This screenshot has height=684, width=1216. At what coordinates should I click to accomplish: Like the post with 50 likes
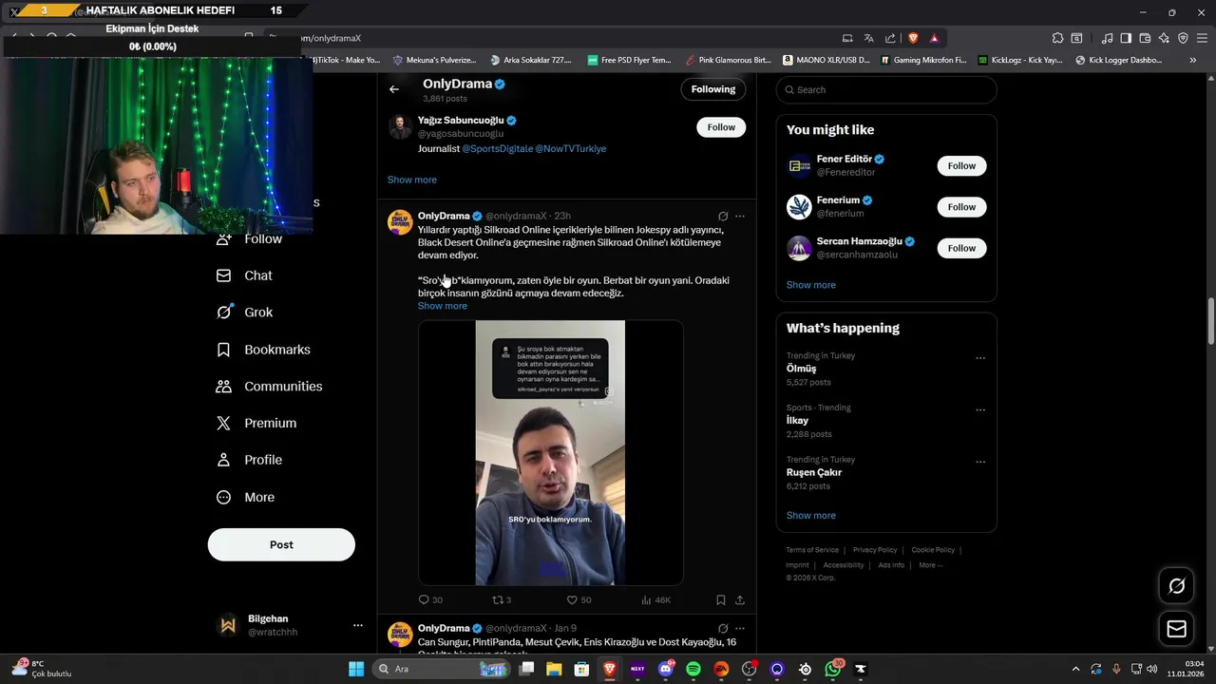(579, 600)
